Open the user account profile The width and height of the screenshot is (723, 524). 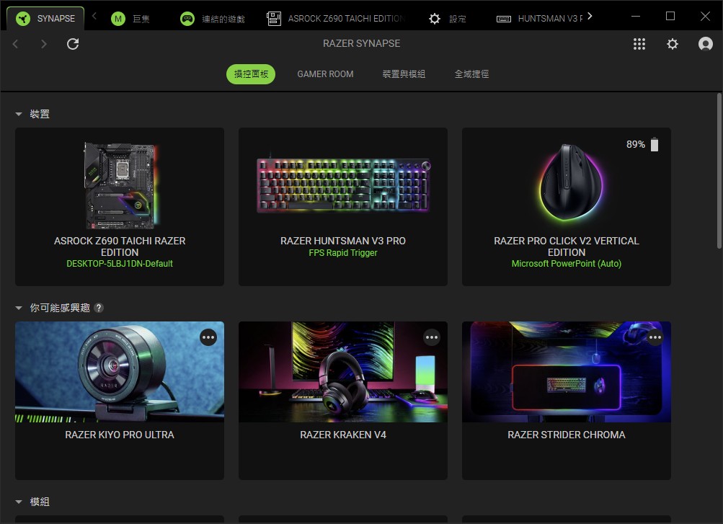point(706,44)
